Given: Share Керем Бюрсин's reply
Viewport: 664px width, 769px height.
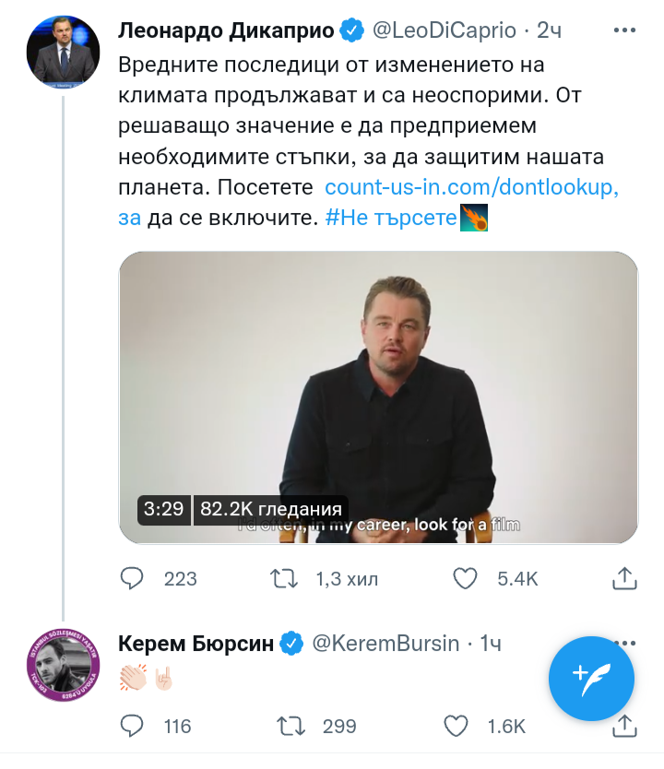Looking at the screenshot, I should click(625, 726).
